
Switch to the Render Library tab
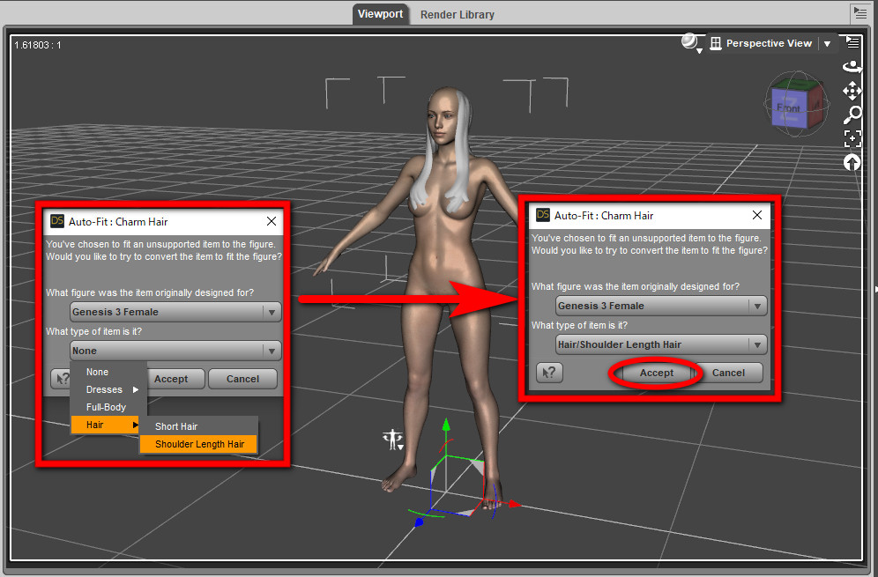[x=457, y=14]
